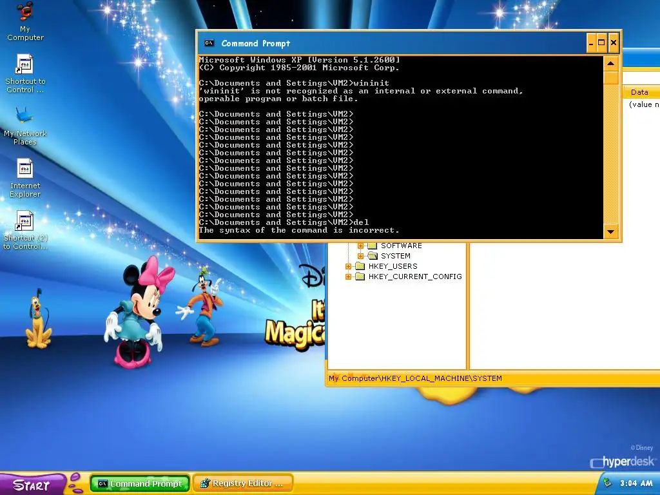Click HKEY_CURRENT_CONFIG folder icon
660x495 pixels.
pyautogui.click(x=360, y=277)
